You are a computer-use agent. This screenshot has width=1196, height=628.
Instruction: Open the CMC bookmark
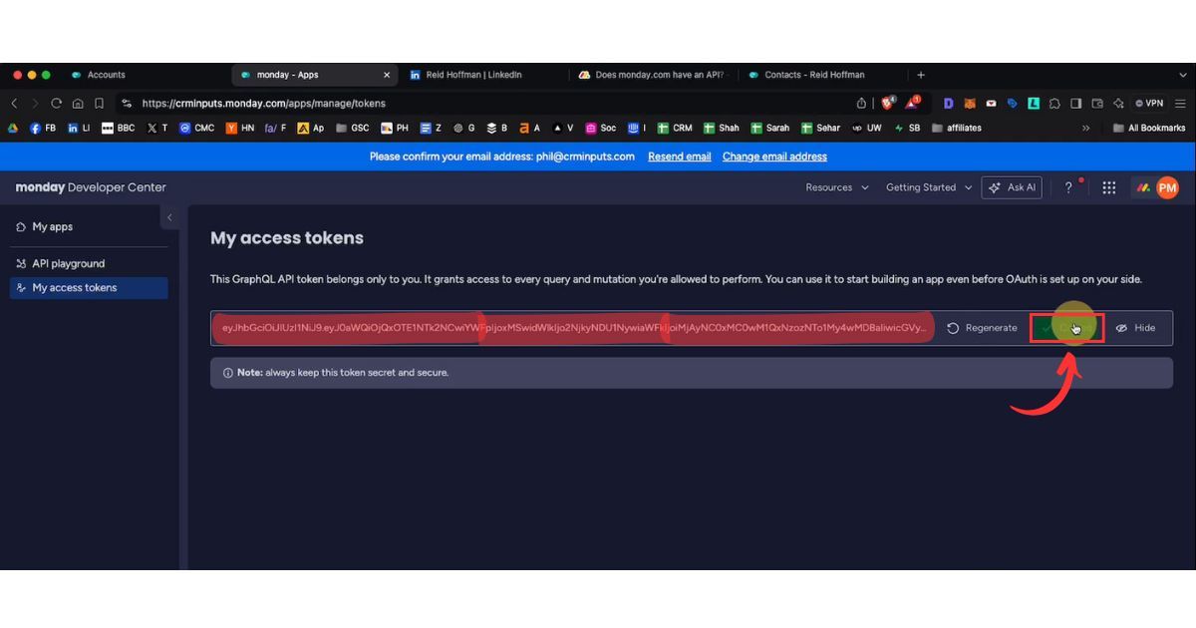[x=196, y=128]
